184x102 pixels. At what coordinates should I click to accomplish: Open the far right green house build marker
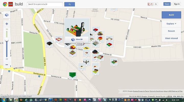click(x=114, y=62)
